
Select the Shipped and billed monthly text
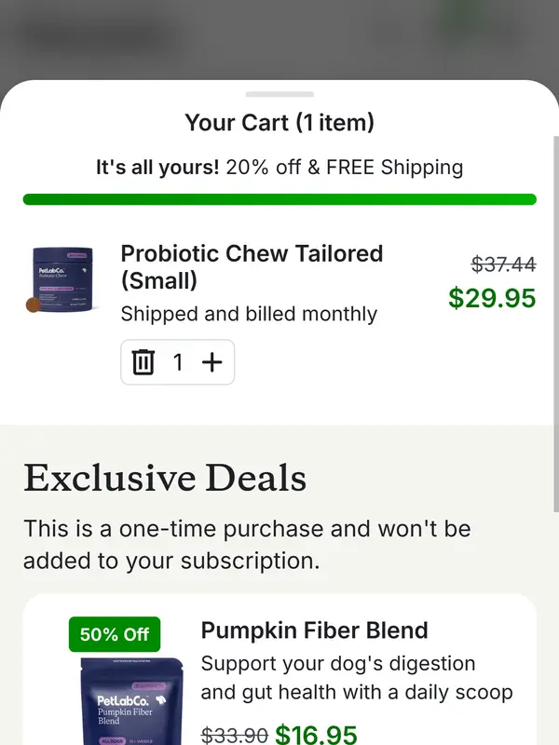coord(249,314)
